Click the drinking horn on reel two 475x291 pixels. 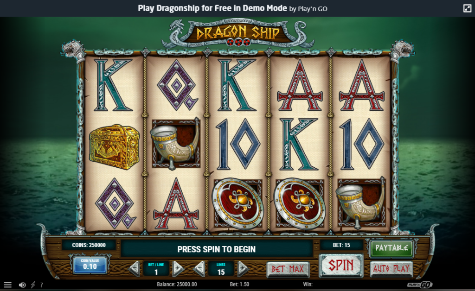(x=176, y=144)
